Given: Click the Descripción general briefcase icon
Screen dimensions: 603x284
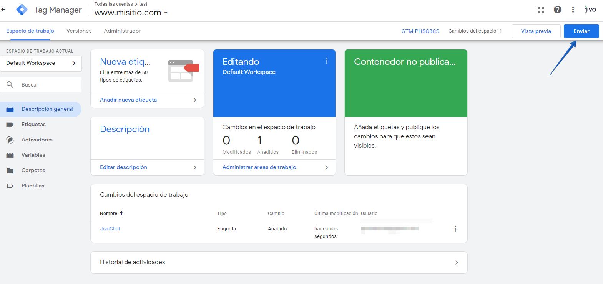Looking at the screenshot, I should click(10, 109).
